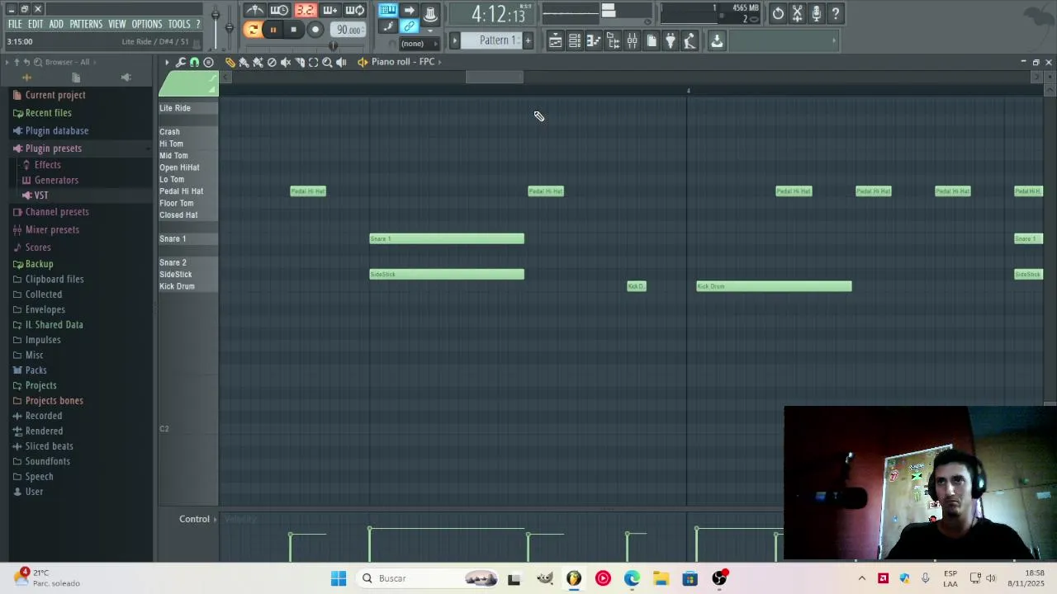Switch browser to plugin speaker tab icon
Image resolution: width=1057 pixels, height=594 pixels.
[x=126, y=78]
